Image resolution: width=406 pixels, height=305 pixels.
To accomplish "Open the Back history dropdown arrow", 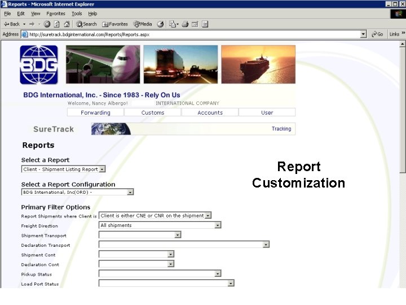I will point(24,24).
